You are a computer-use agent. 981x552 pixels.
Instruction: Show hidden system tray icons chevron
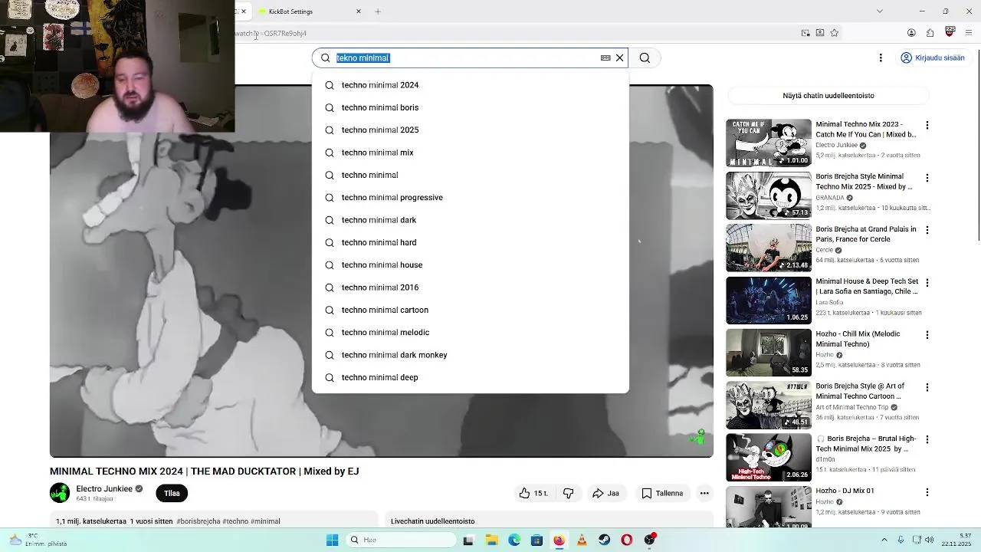coord(884,540)
